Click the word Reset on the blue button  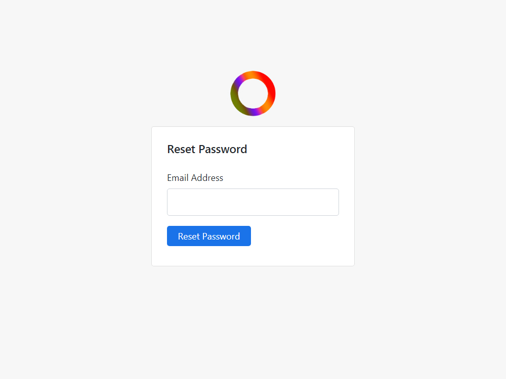pos(189,236)
